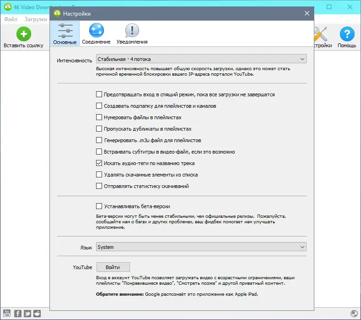Click the tools icon for Настройки in toolbar
The image size is (361, 320).
click(321, 34)
